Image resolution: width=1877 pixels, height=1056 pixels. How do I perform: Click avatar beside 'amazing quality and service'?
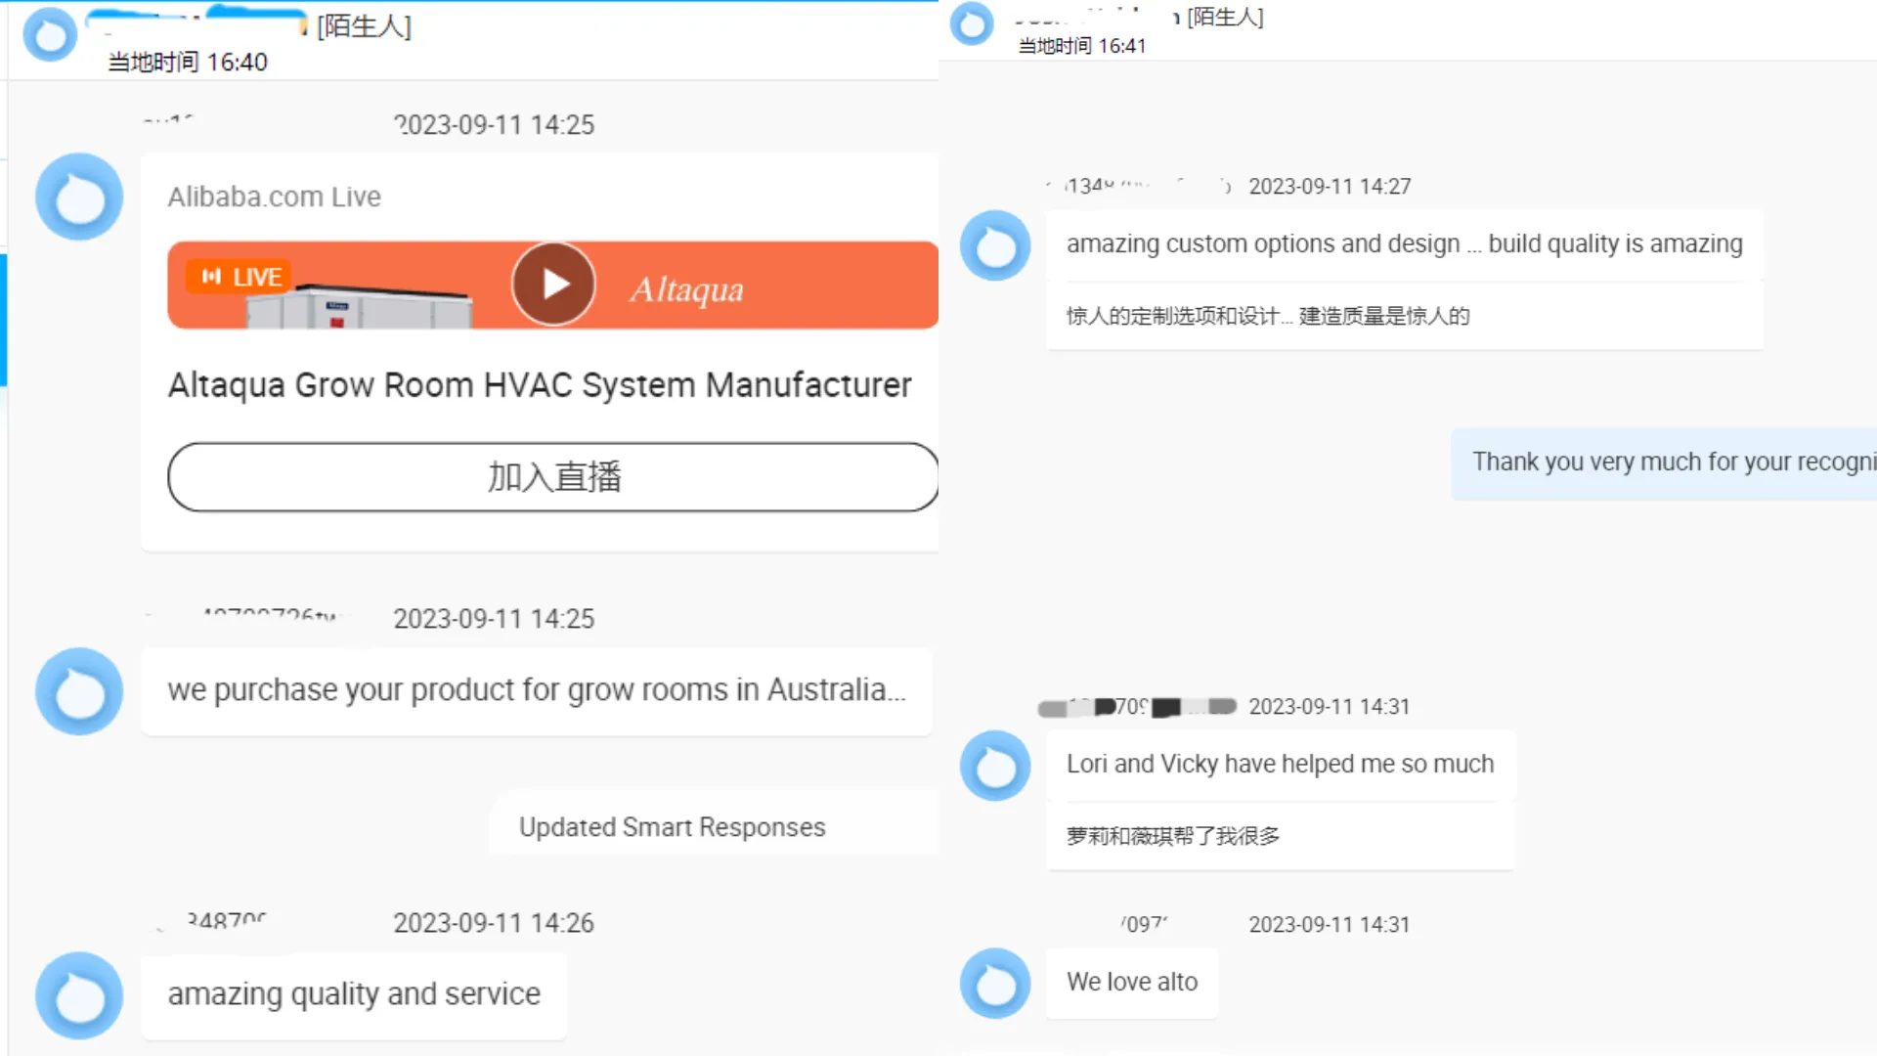79,995
